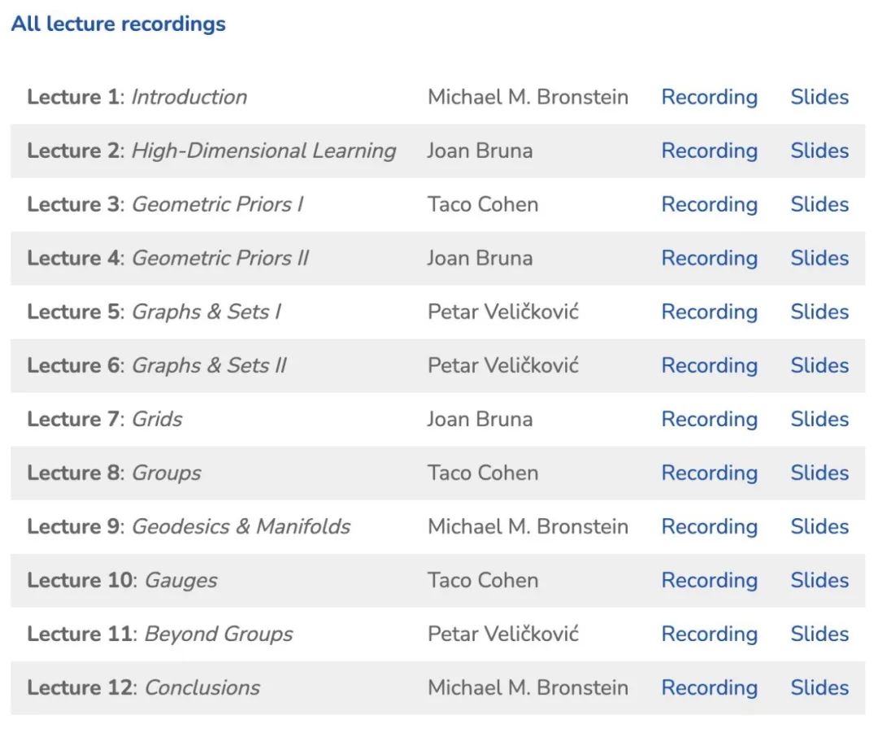Screen dimensions: 878x733
Task: Open Lecture 12 Conclusions slides
Action: click(819, 688)
